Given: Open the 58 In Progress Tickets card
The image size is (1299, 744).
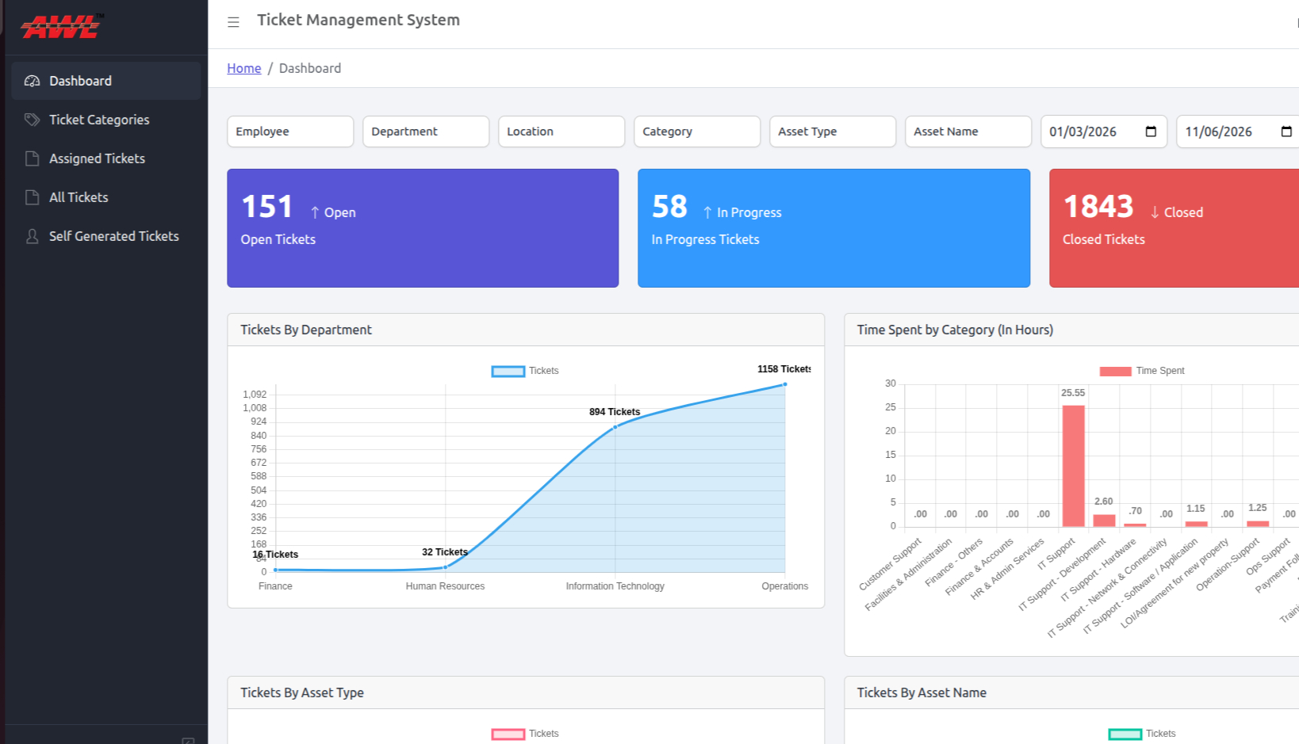Looking at the screenshot, I should (833, 228).
